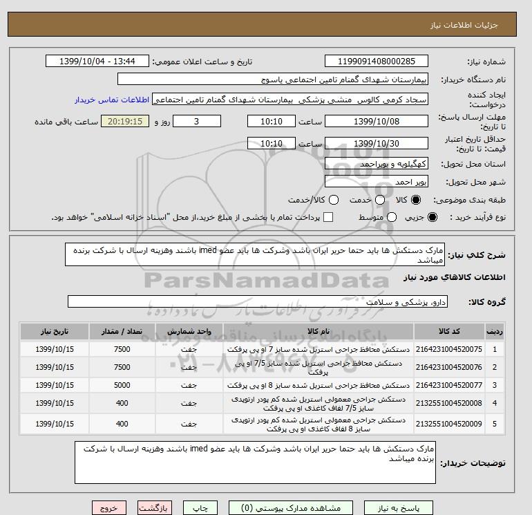This screenshot has width=532, height=515.
Task: Click the remaining days field showing 3
Action: tap(197, 121)
